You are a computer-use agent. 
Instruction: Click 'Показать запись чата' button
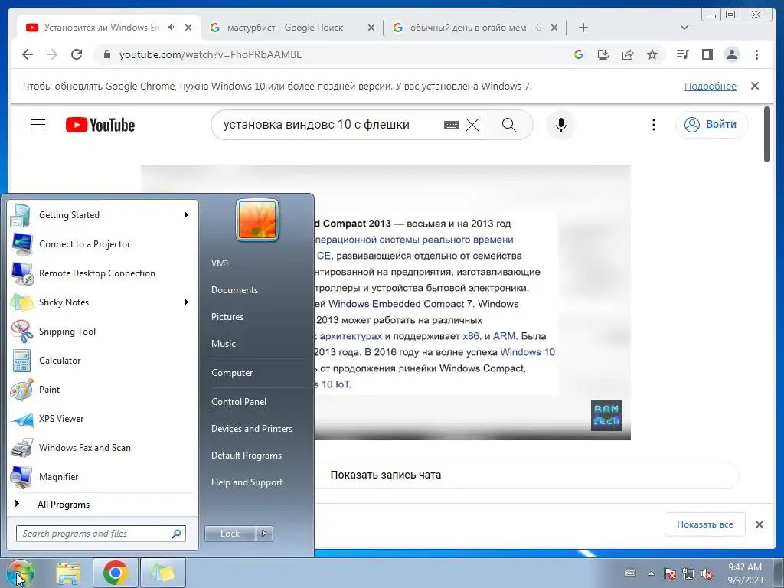(386, 475)
